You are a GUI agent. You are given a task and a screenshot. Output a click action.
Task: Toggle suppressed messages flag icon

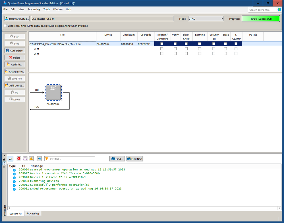(39, 159)
